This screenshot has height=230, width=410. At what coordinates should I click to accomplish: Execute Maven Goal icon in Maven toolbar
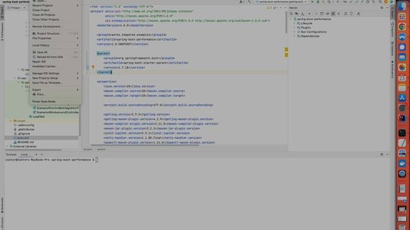tap(322, 13)
